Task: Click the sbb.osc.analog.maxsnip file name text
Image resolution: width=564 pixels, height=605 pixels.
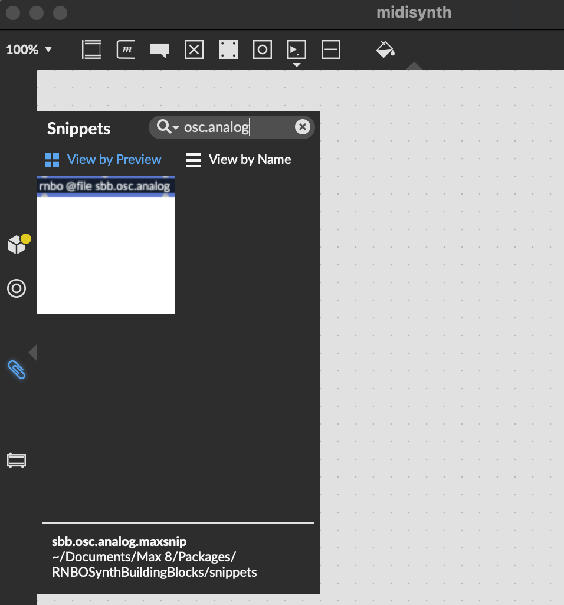Action: coord(119,541)
